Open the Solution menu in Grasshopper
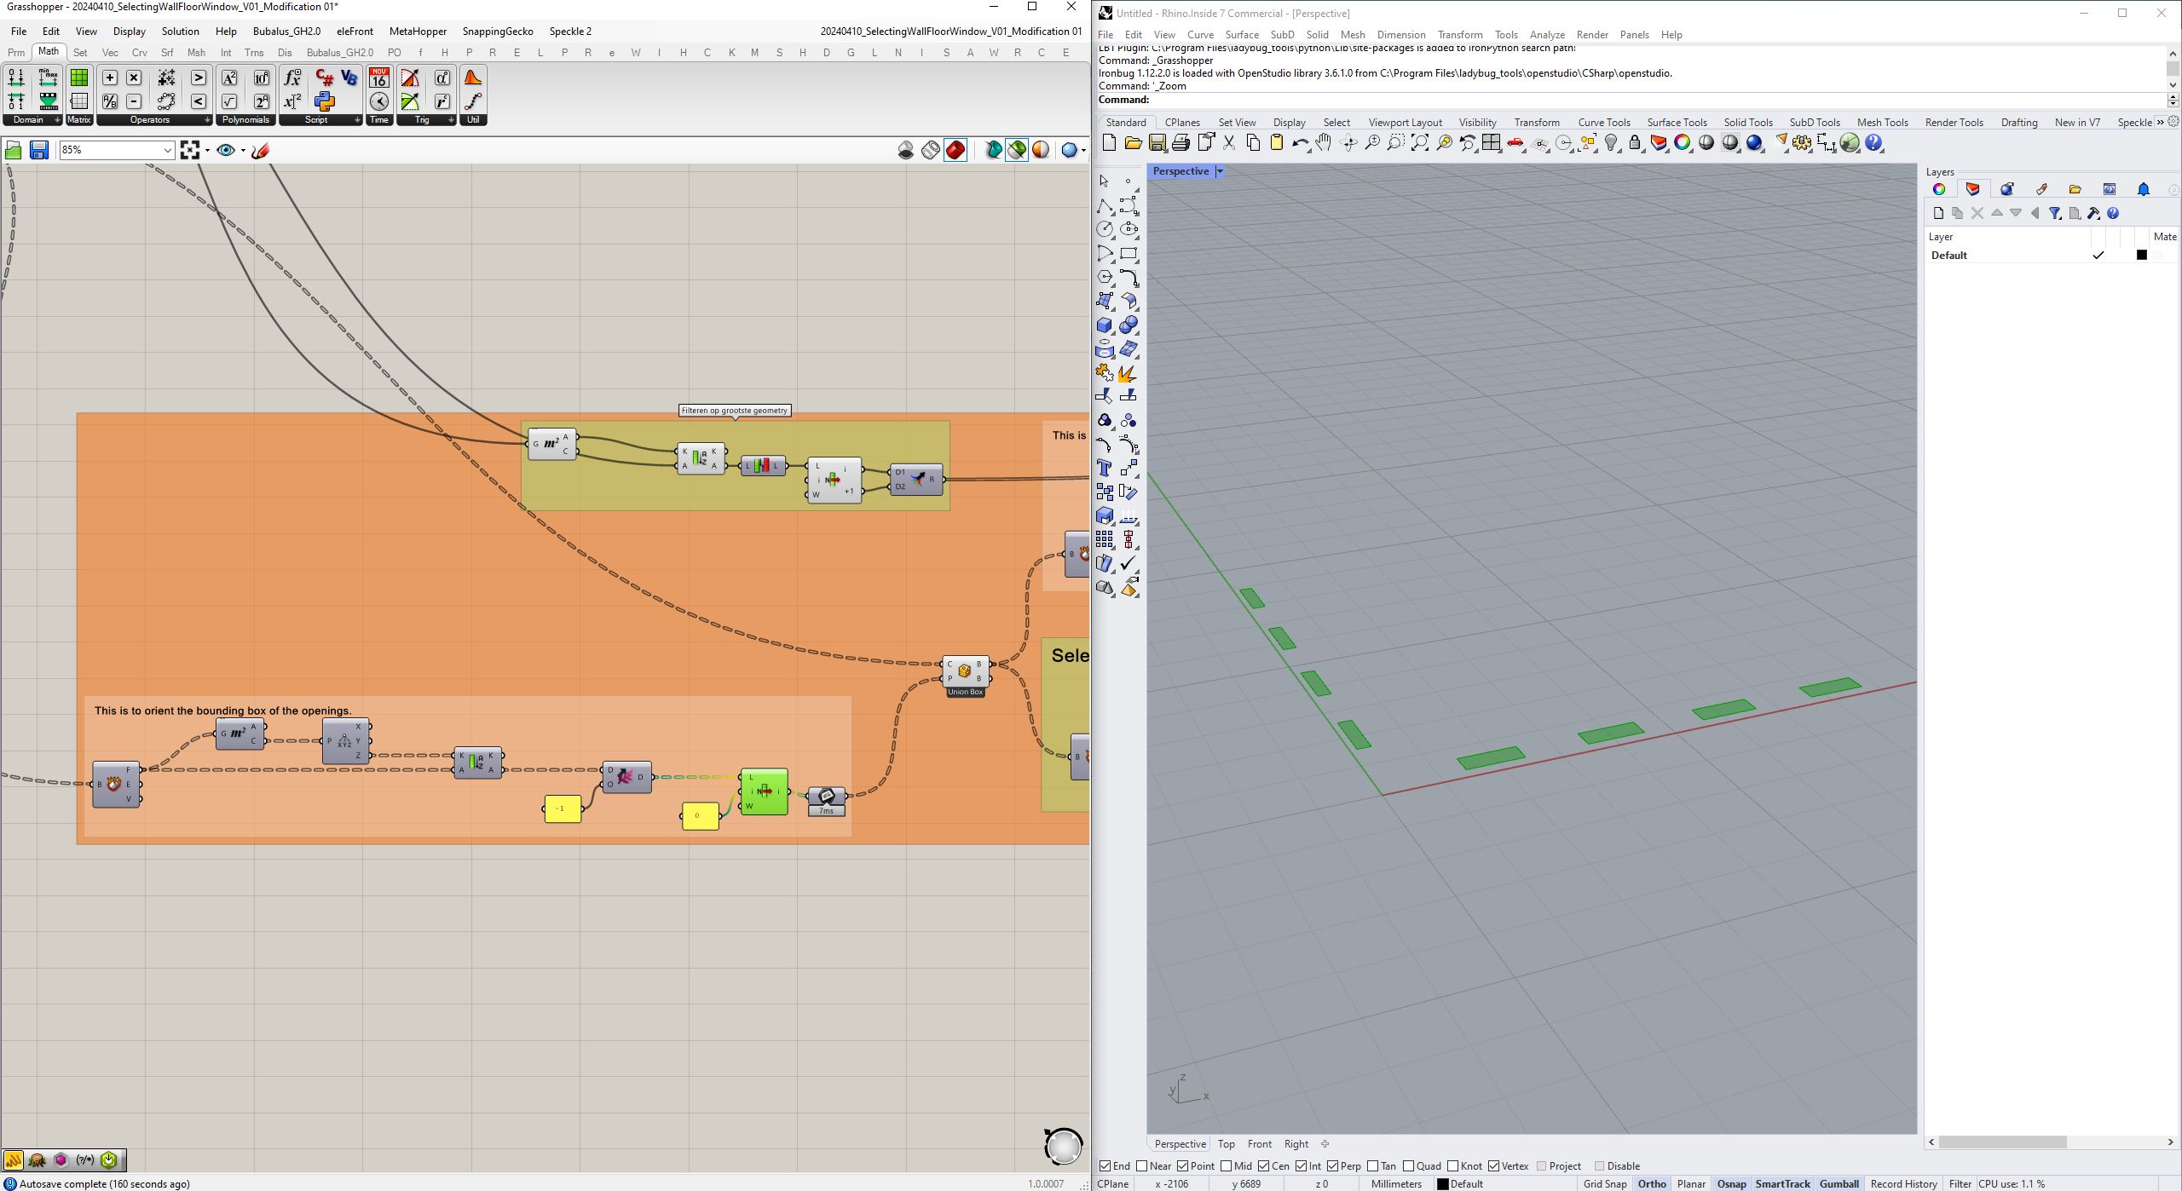2182x1191 pixels. 180,32
